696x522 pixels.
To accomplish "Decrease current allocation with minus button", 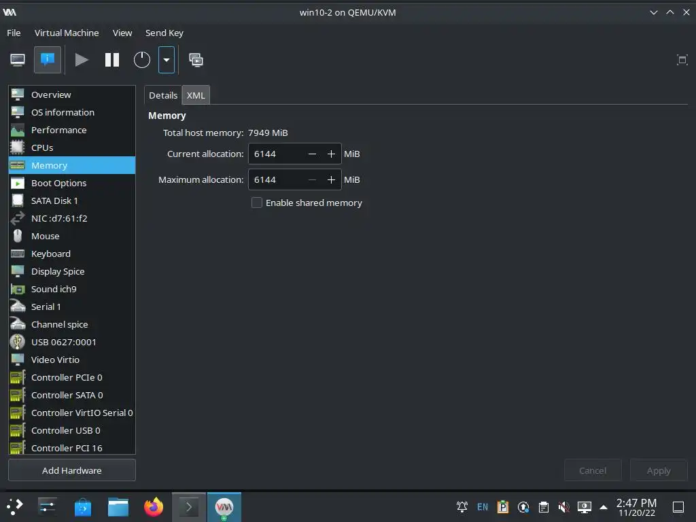I will (x=312, y=154).
